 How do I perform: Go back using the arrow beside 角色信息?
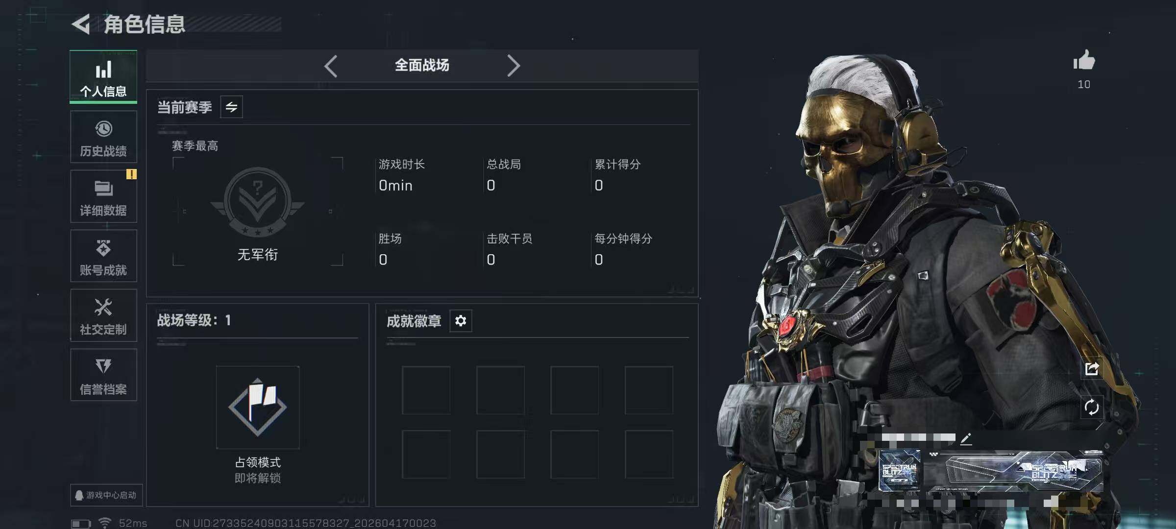(81, 24)
